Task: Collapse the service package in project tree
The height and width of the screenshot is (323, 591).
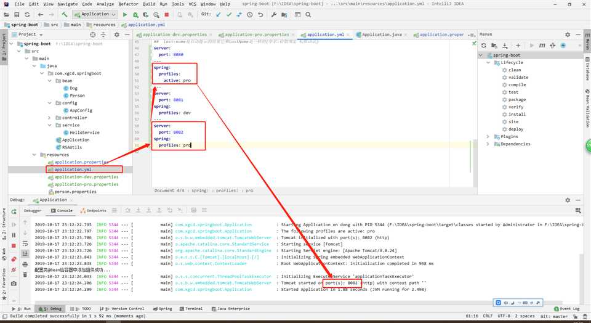Action: click(x=49, y=125)
